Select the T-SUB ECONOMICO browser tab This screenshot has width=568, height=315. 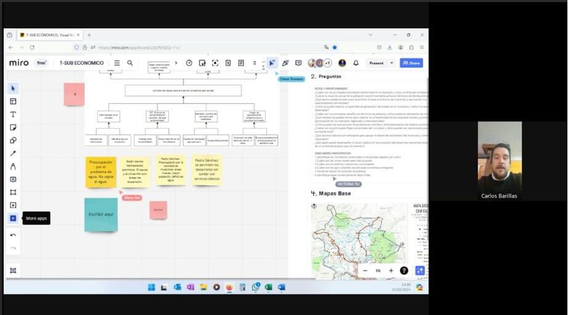50,35
